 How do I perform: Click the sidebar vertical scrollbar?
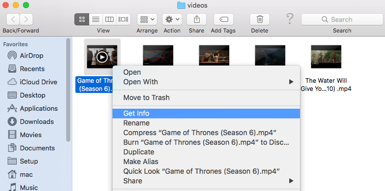68,90
